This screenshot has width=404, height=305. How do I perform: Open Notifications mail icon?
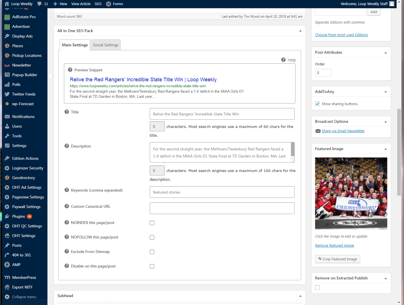click(x=7, y=117)
